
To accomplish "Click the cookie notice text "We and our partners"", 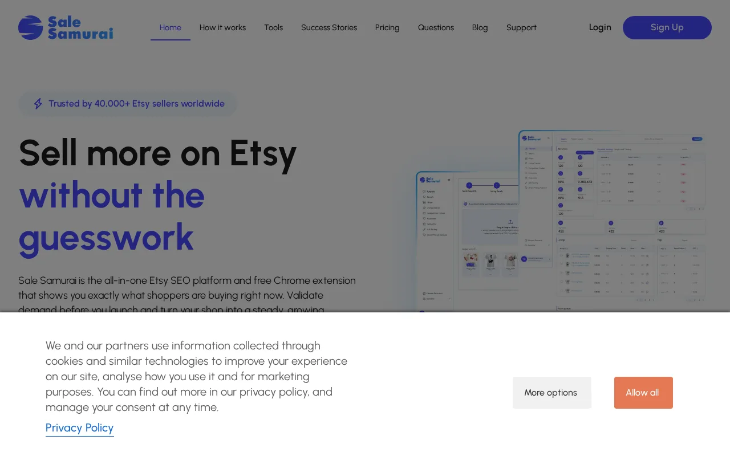I will click(197, 376).
